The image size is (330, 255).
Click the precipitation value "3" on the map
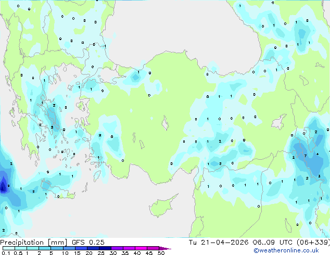[319, 176]
